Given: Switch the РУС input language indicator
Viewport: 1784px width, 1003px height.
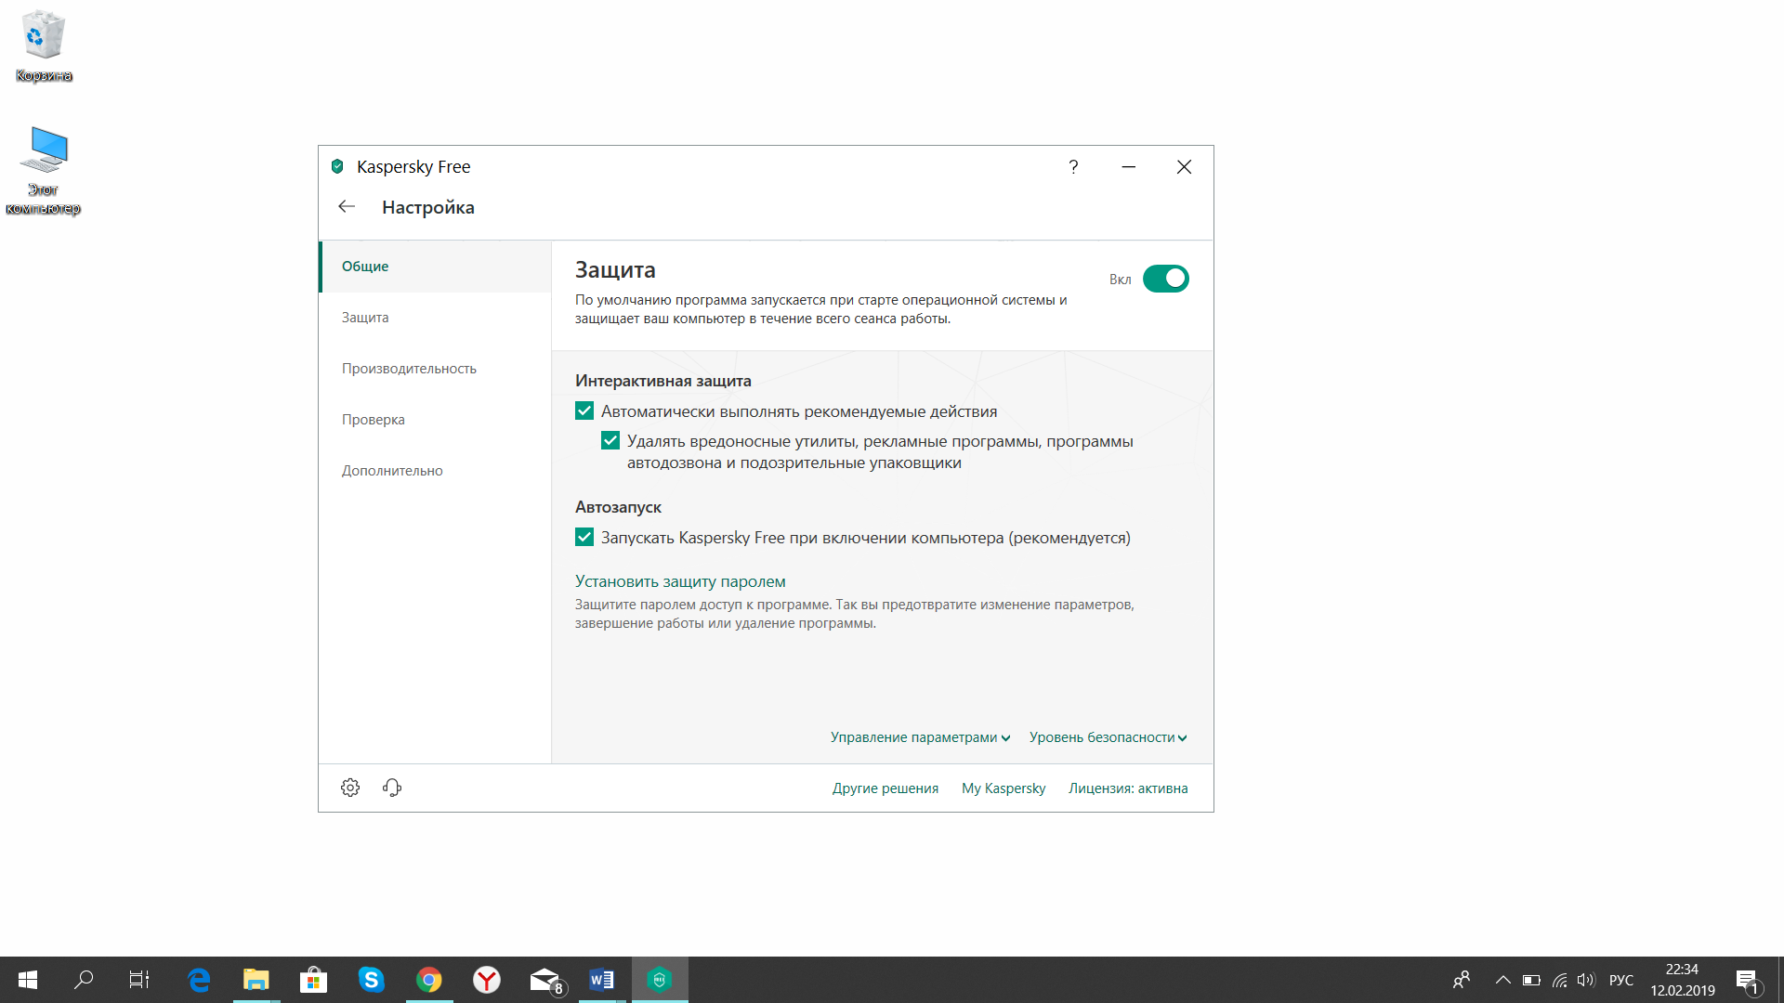Looking at the screenshot, I should click(x=1621, y=980).
